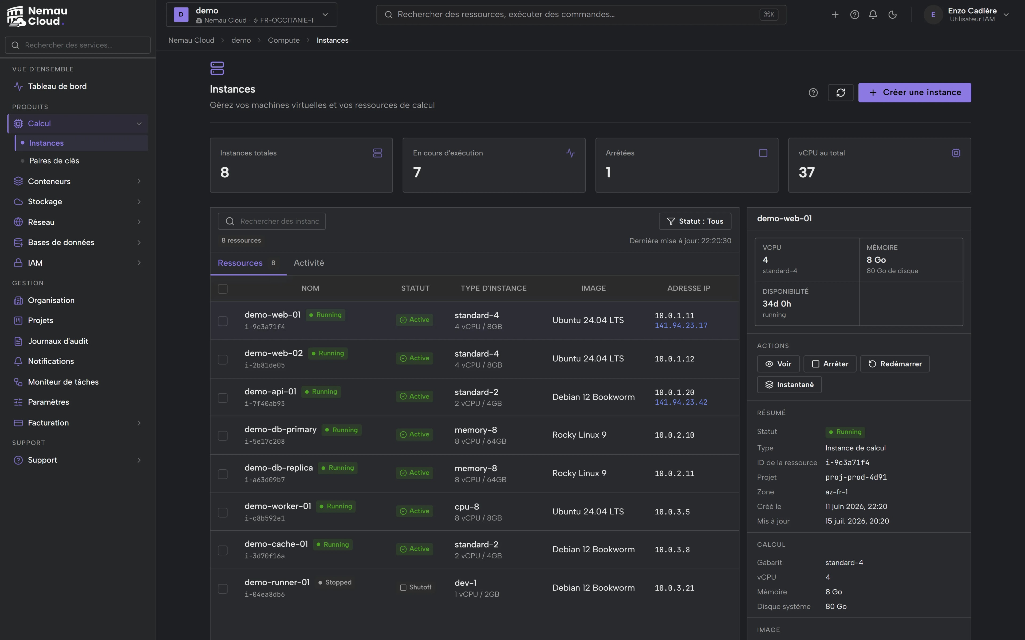
Task: Switch to the Activité tab
Action: click(x=309, y=263)
